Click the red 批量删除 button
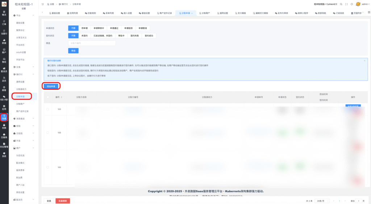The height and width of the screenshot is (204, 371). 63,201
